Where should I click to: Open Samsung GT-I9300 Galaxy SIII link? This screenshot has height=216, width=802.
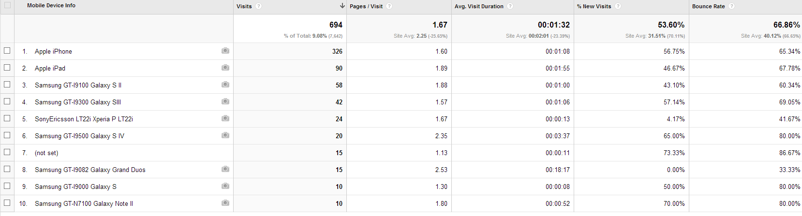pos(78,102)
